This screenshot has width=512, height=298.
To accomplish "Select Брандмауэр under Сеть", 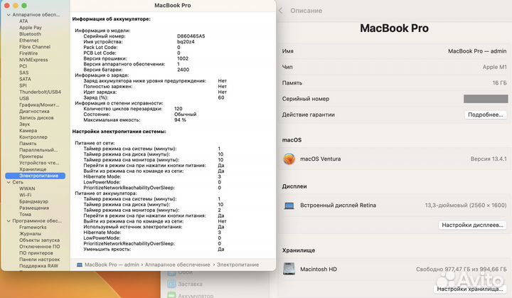I will point(33,201).
